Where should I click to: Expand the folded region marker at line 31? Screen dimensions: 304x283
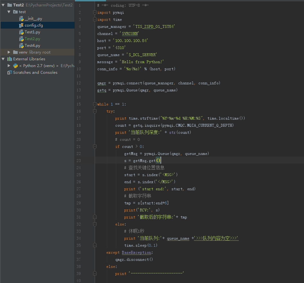click(x=95, y=217)
